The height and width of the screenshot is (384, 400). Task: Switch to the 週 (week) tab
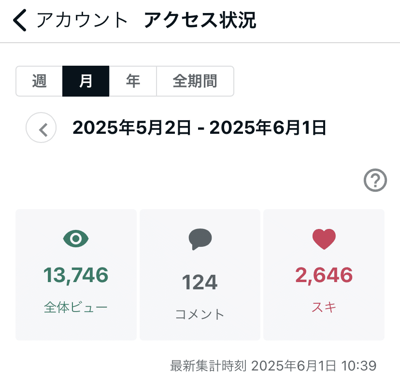click(x=39, y=81)
